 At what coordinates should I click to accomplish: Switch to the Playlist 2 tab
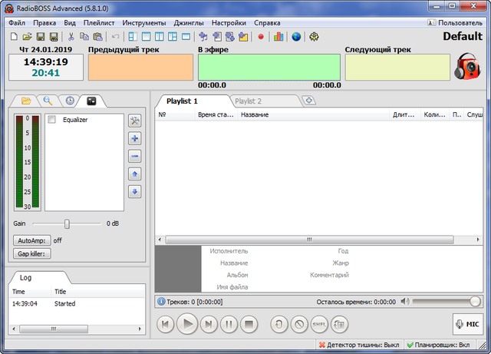click(x=249, y=101)
